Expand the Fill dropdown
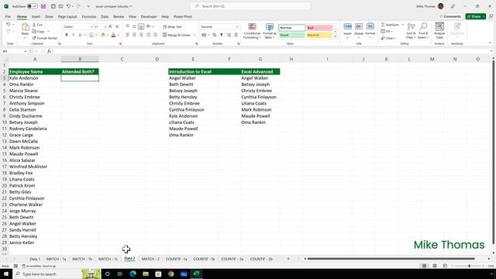The height and width of the screenshot is (279, 496). (391, 31)
